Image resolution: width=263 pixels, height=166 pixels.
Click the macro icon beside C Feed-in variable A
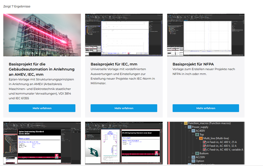(204, 150)
